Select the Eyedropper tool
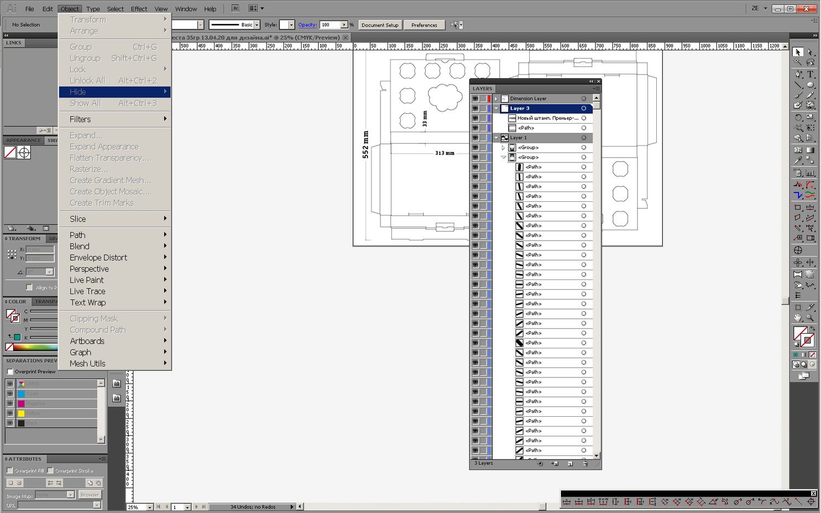The image size is (821, 513). coord(798,161)
